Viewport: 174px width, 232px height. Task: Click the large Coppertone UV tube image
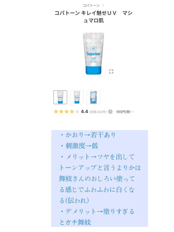[x=93, y=53]
